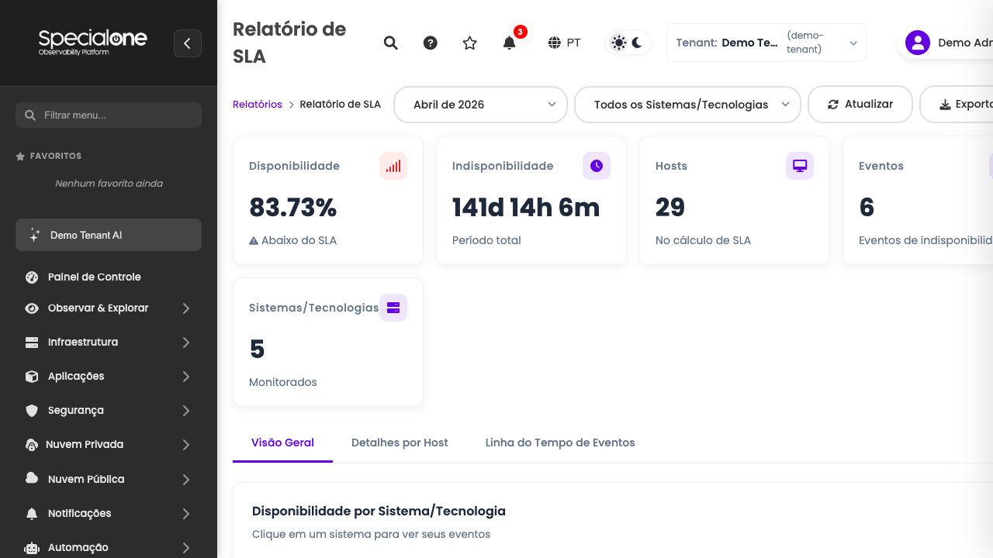
Task: Click the 83.73% availability value
Action: [x=292, y=208]
